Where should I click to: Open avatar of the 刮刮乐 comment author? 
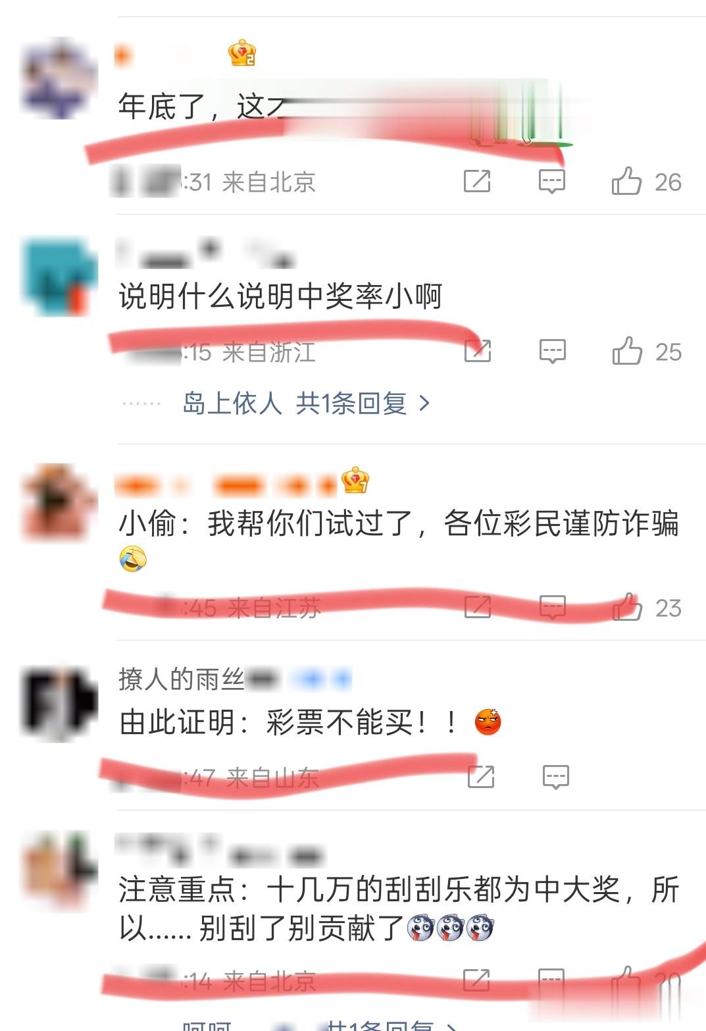(59, 870)
